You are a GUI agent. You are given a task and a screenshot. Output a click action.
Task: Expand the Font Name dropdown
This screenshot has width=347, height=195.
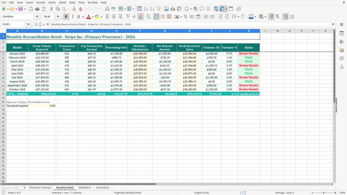(37, 17)
